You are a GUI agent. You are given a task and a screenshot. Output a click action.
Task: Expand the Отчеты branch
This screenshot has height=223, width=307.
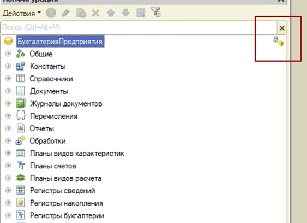pyautogui.click(x=8, y=128)
